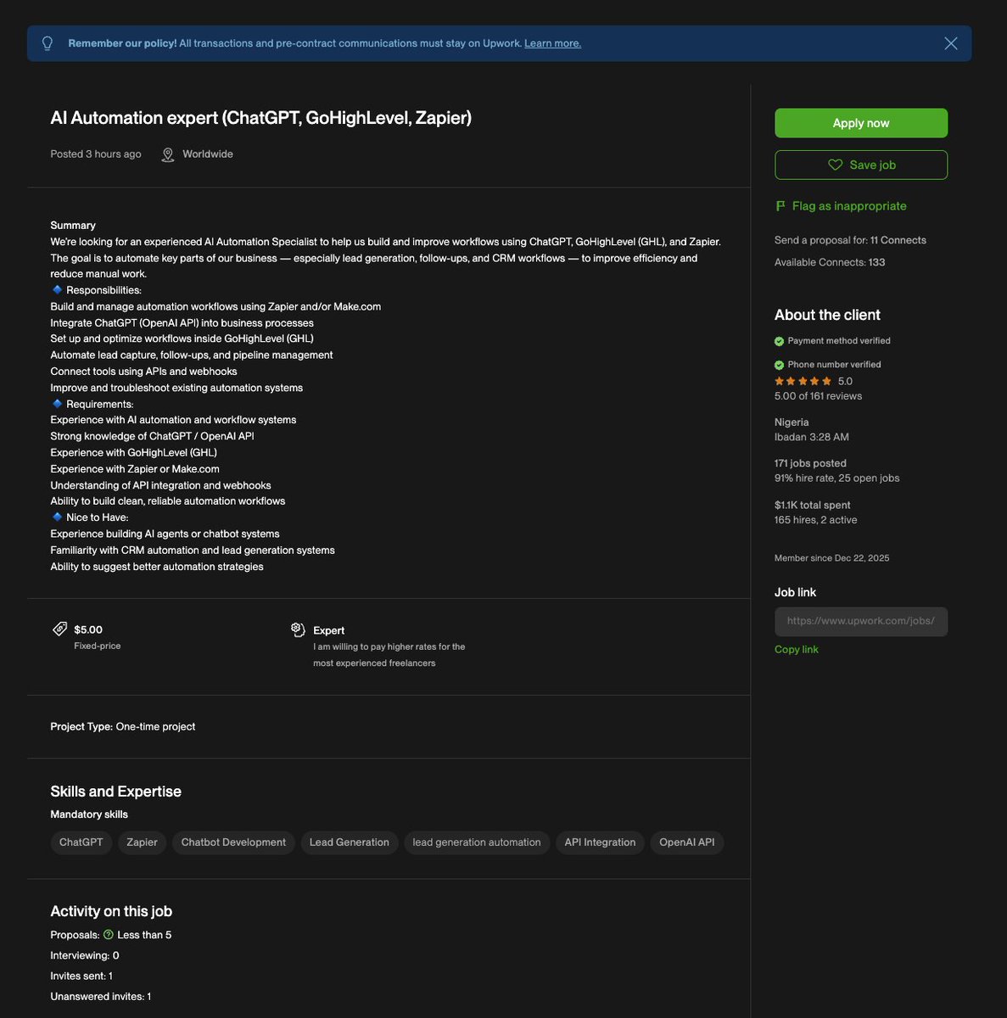This screenshot has width=1007, height=1018.
Task: Click the Available Connects: 133 text
Action: (830, 262)
